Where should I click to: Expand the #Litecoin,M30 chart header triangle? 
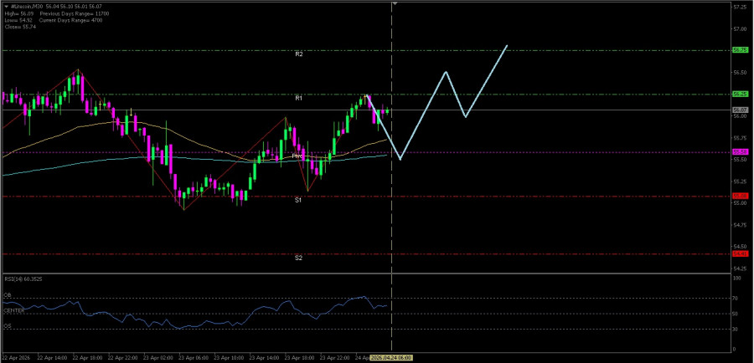click(6, 7)
